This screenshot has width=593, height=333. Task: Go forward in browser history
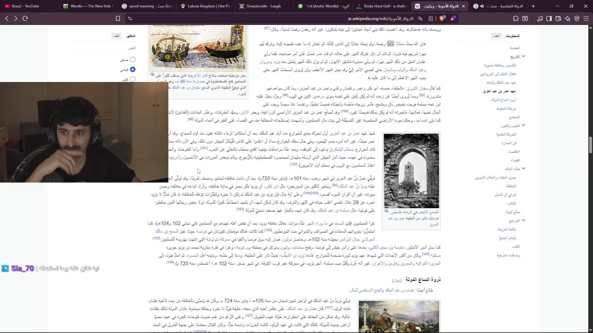[16, 18]
